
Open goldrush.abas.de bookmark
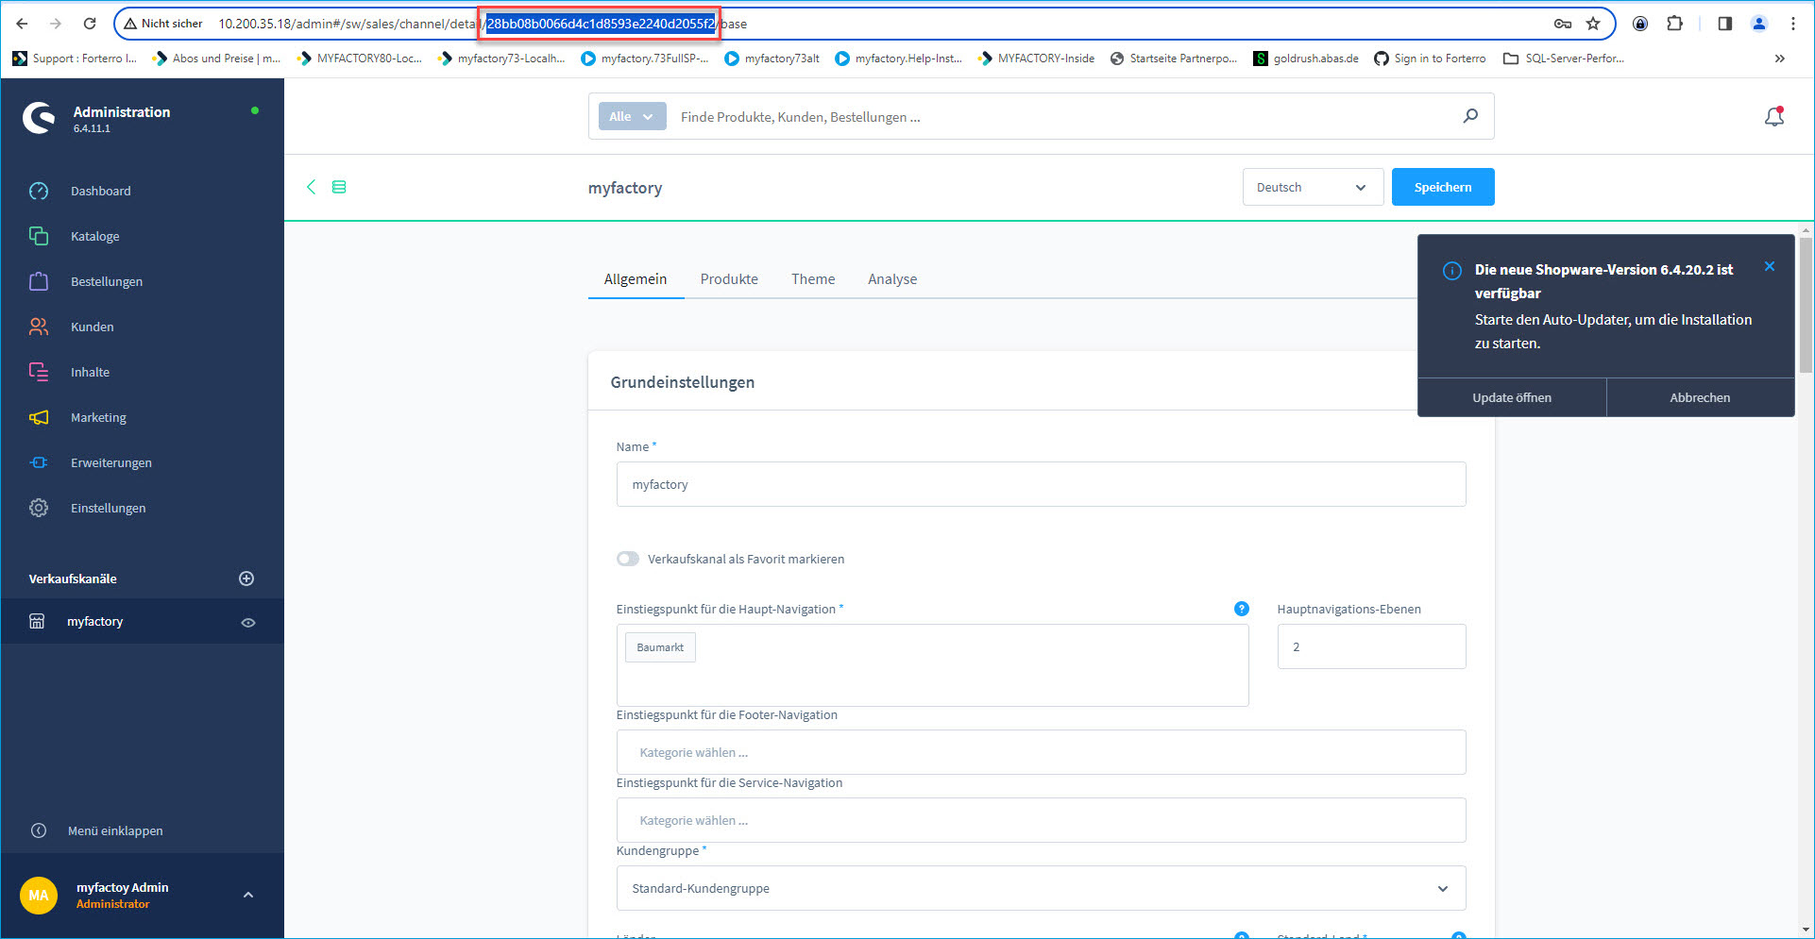1306,59
